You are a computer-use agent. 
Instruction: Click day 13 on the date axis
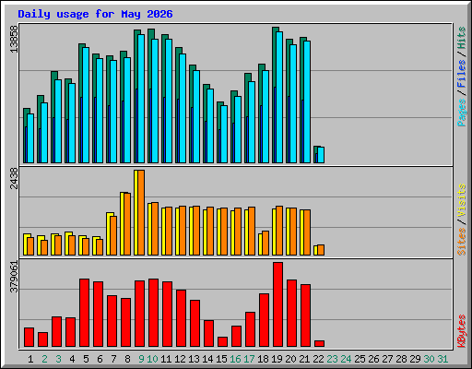tap(194, 359)
